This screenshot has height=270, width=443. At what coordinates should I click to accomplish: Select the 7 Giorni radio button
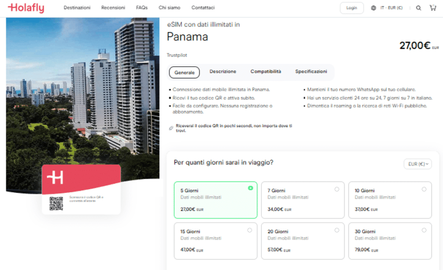(x=337, y=189)
